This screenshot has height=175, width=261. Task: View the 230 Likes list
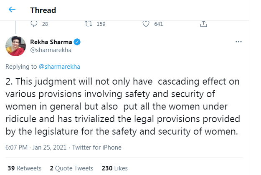(x=115, y=168)
